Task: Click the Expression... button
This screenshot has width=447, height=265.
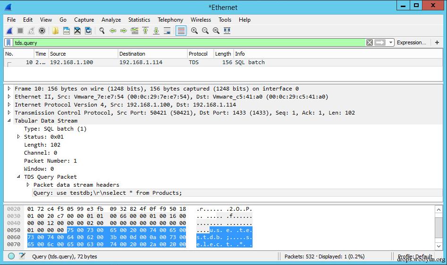Action: point(411,42)
